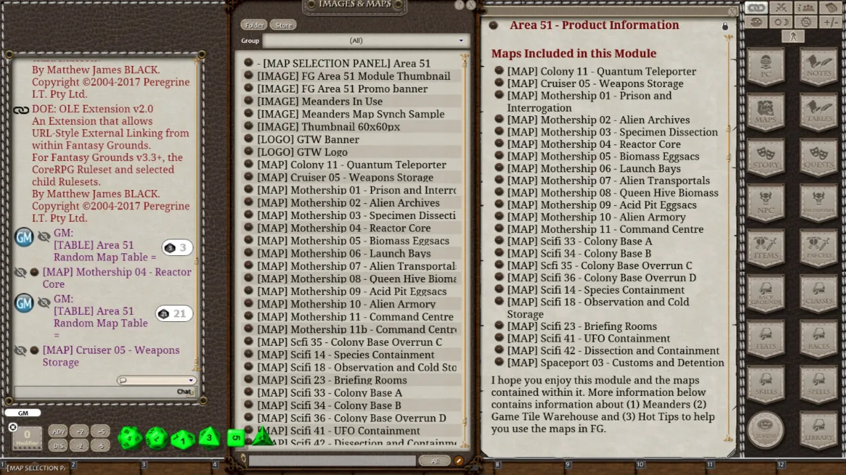The image size is (846, 475).
Task: Click the Chat send button
Action: [x=184, y=392]
